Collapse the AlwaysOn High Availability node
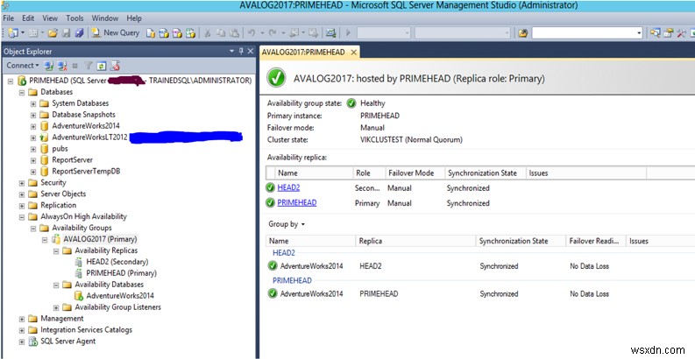695x359 pixels. [22, 217]
